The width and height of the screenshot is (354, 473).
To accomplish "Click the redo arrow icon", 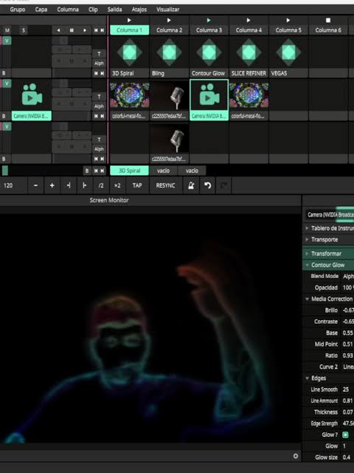I will point(223,186).
